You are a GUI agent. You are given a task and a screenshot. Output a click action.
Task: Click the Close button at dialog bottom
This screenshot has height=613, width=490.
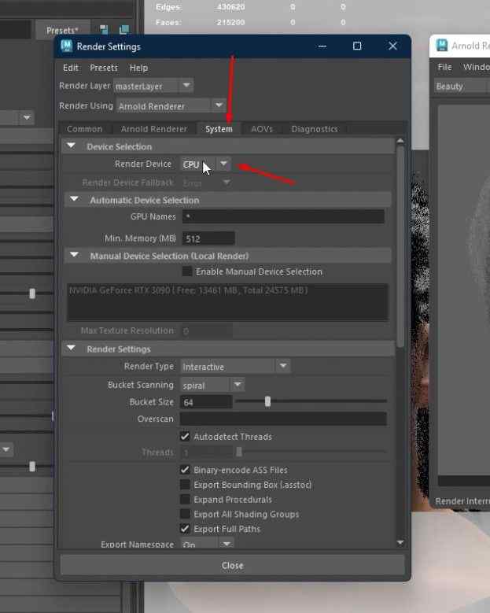233,565
